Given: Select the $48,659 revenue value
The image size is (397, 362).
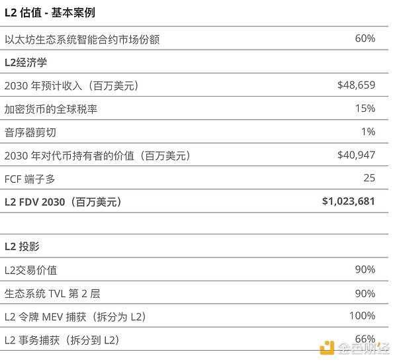Looking at the screenshot, I should coord(356,85).
